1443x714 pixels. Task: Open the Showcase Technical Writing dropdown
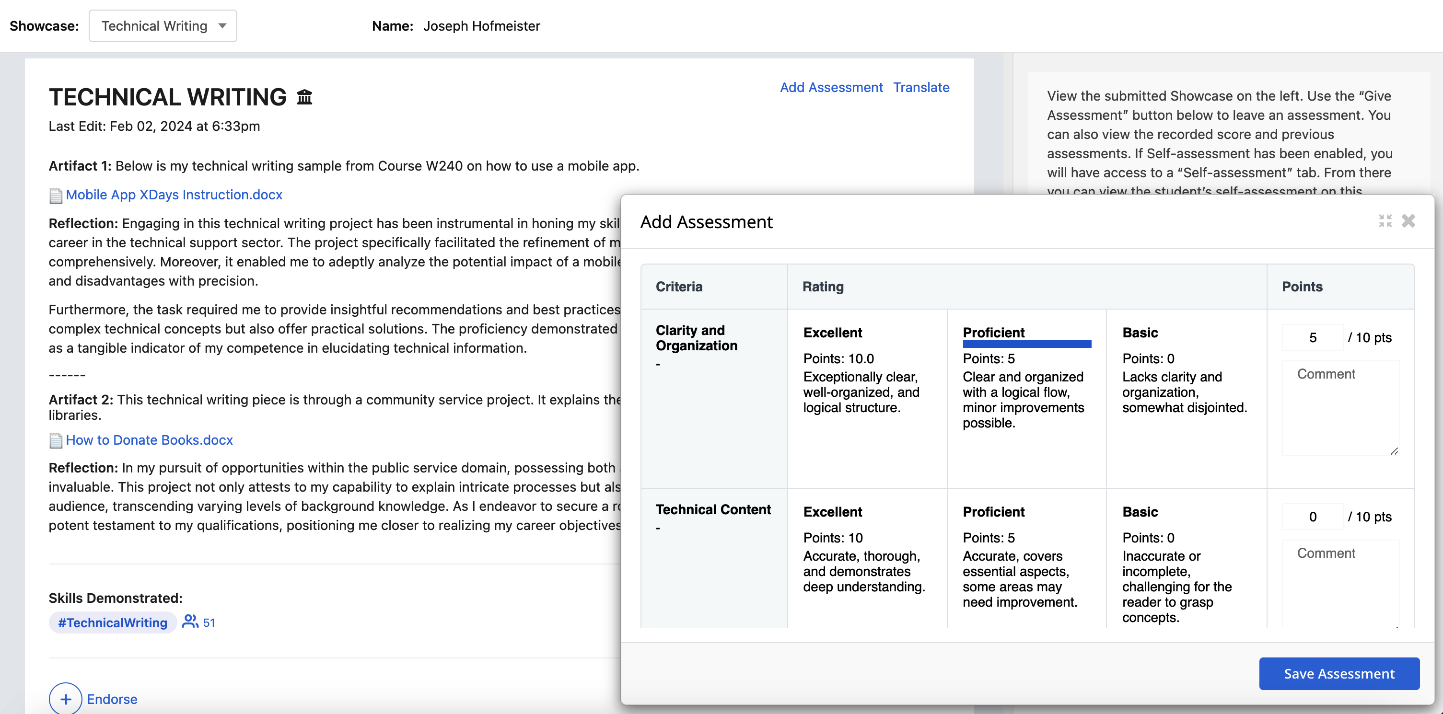(x=163, y=26)
